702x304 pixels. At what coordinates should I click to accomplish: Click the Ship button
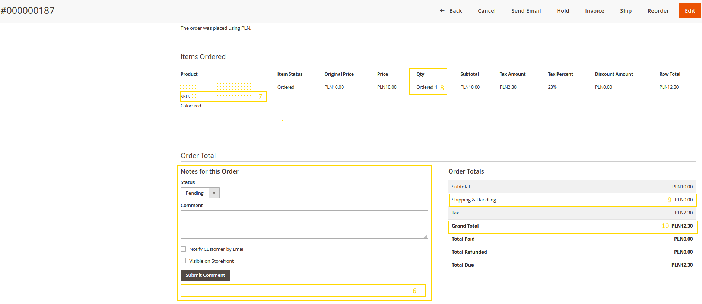[x=626, y=11]
